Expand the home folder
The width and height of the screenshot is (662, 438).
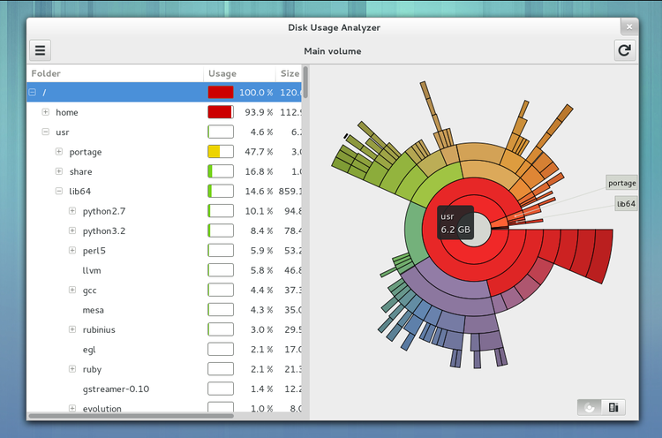tap(46, 112)
